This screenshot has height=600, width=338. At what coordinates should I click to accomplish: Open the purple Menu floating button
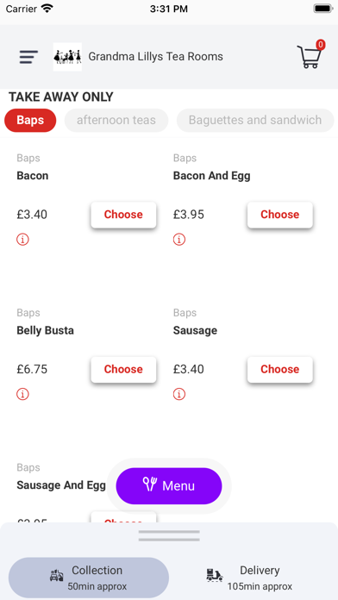pos(169,486)
